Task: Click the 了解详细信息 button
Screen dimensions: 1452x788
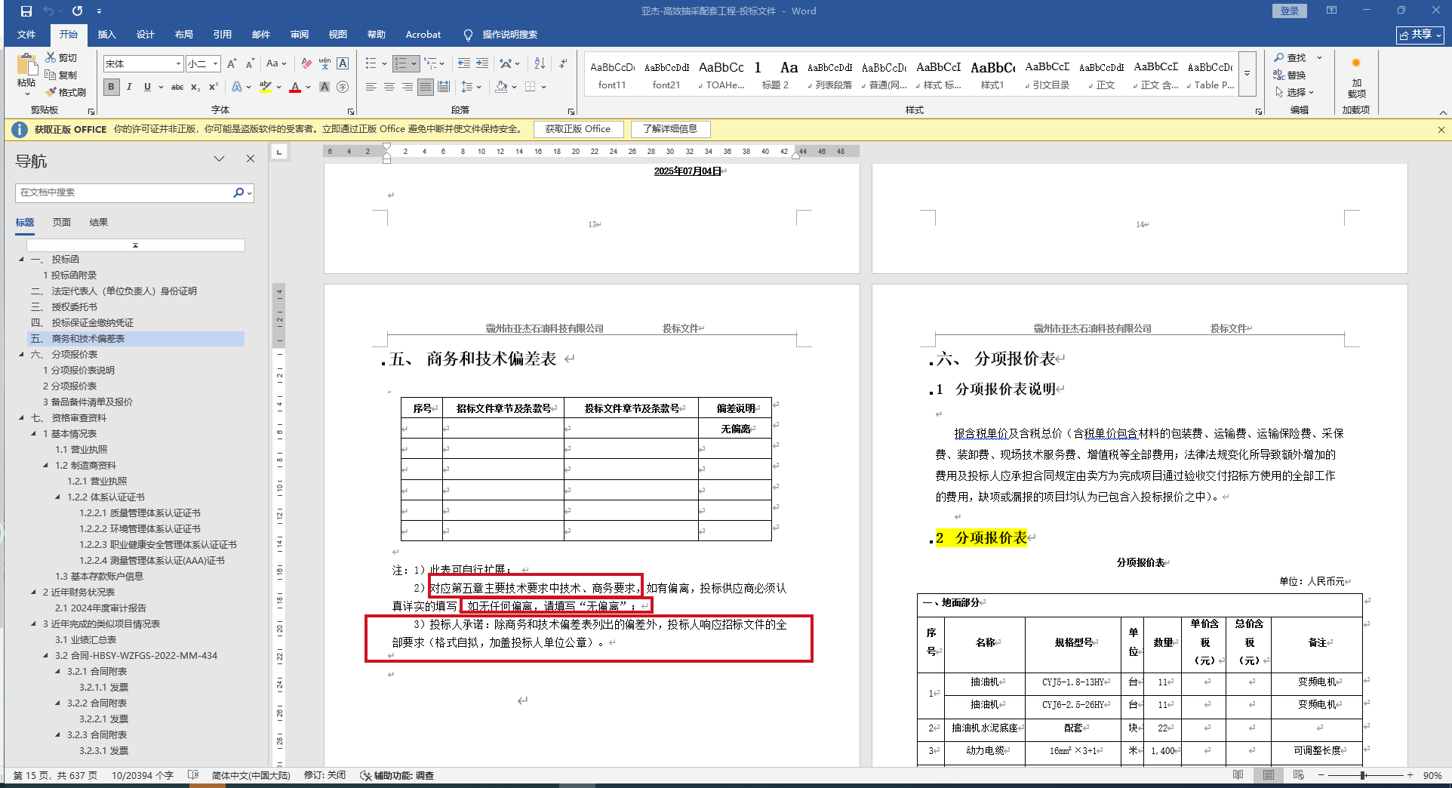Action: point(670,129)
